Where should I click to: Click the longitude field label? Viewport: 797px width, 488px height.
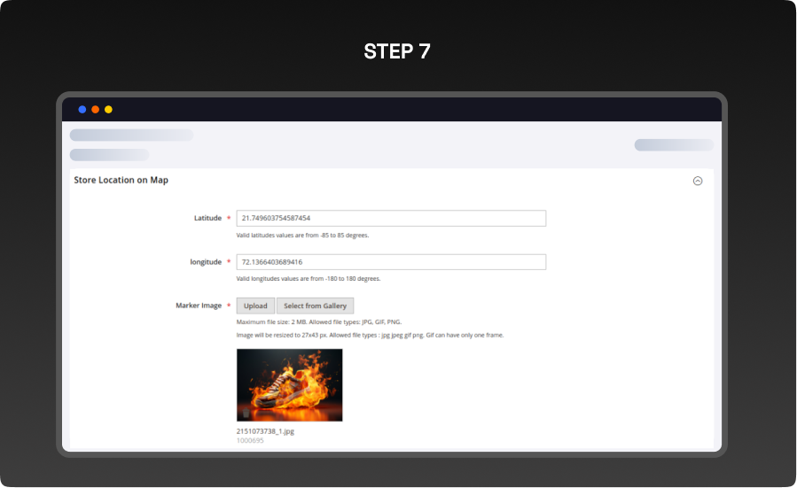tap(205, 262)
